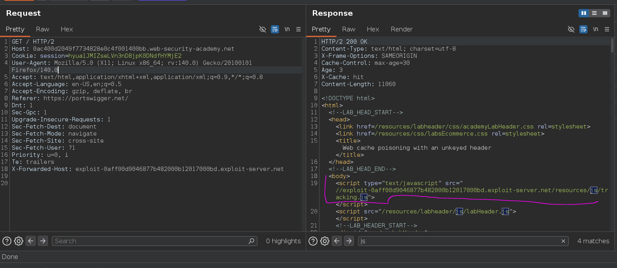Click '4 matches' label in Response panel

click(x=593, y=241)
